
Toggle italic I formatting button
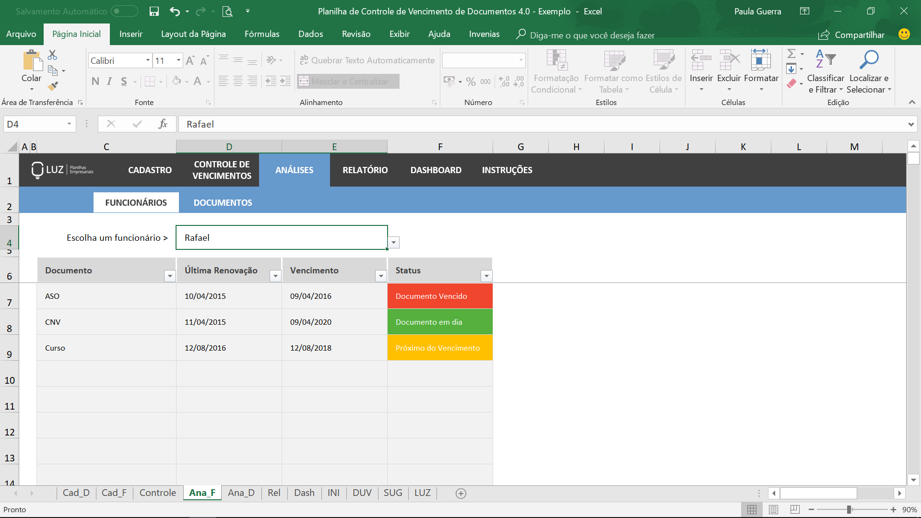pyautogui.click(x=109, y=82)
